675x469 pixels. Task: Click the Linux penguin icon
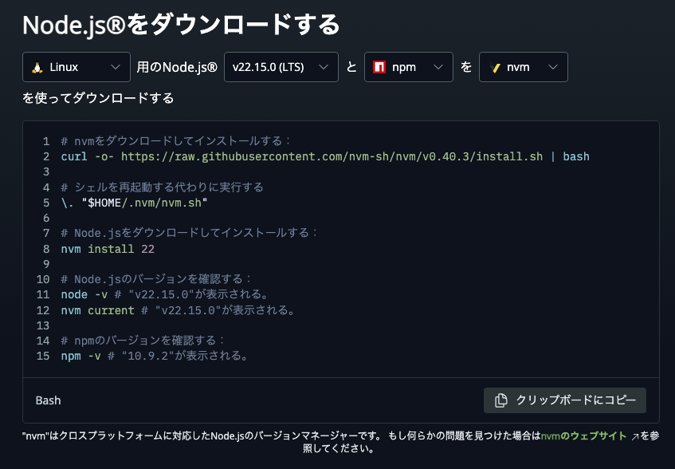point(37,68)
